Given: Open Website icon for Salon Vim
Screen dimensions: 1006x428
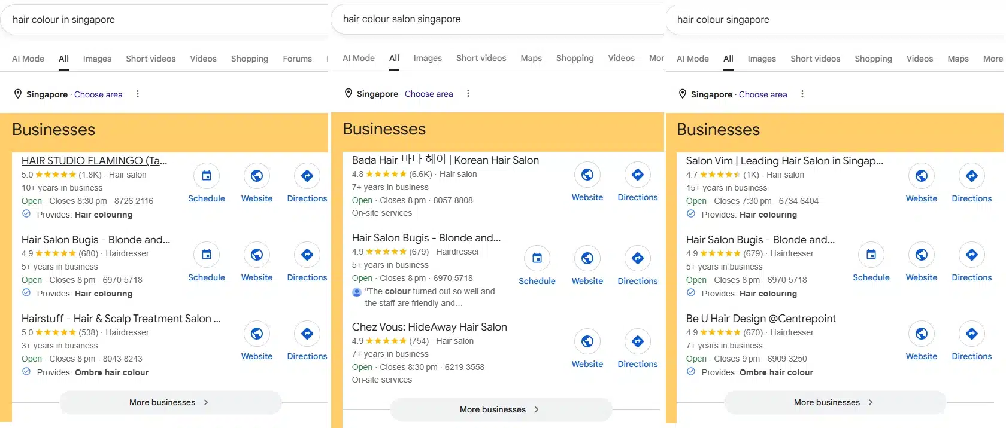Looking at the screenshot, I should point(922,176).
